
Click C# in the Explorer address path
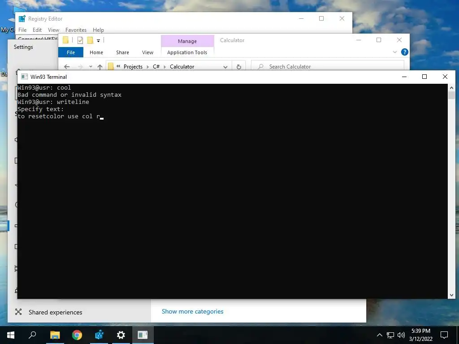(x=156, y=67)
